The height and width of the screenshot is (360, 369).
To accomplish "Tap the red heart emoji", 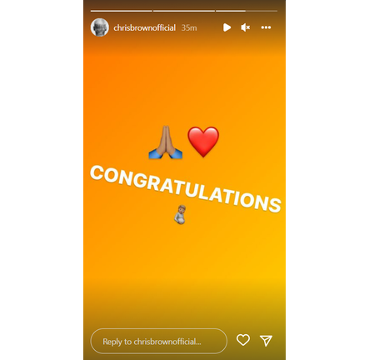I will (x=203, y=142).
